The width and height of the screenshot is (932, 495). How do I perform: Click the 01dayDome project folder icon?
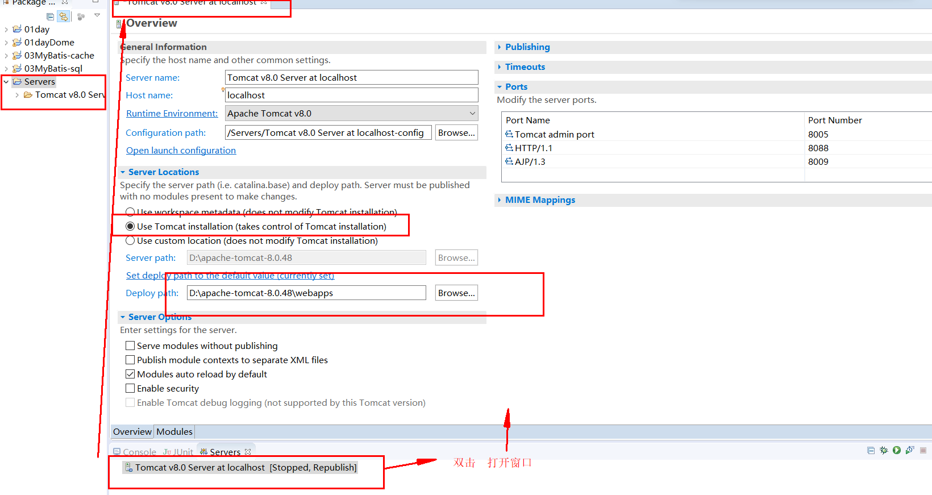tap(18, 42)
